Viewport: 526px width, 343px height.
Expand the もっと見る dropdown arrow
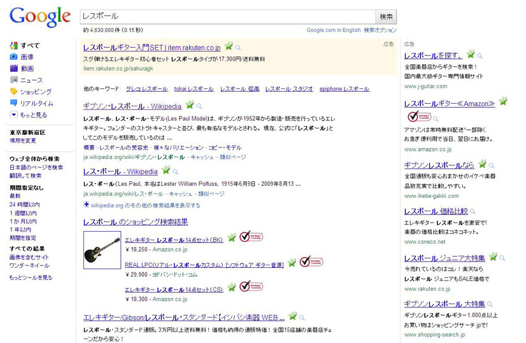pyautogui.click(x=13, y=115)
